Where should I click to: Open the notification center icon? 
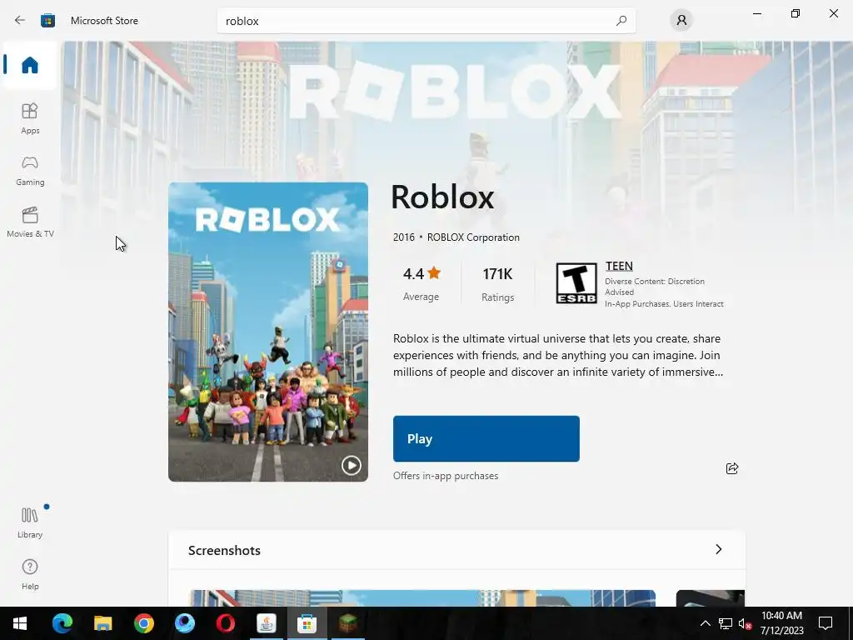(x=826, y=623)
